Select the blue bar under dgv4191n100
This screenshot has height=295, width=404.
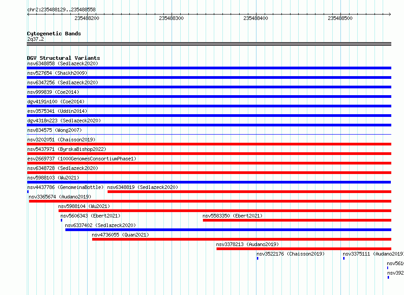click(209, 106)
